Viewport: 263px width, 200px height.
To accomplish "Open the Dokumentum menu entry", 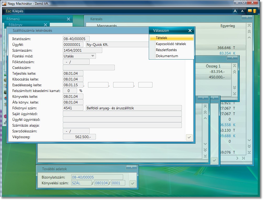I will tap(167, 56).
